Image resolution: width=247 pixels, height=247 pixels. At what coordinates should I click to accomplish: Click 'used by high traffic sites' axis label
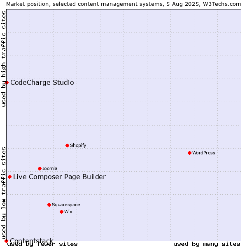[4, 58]
